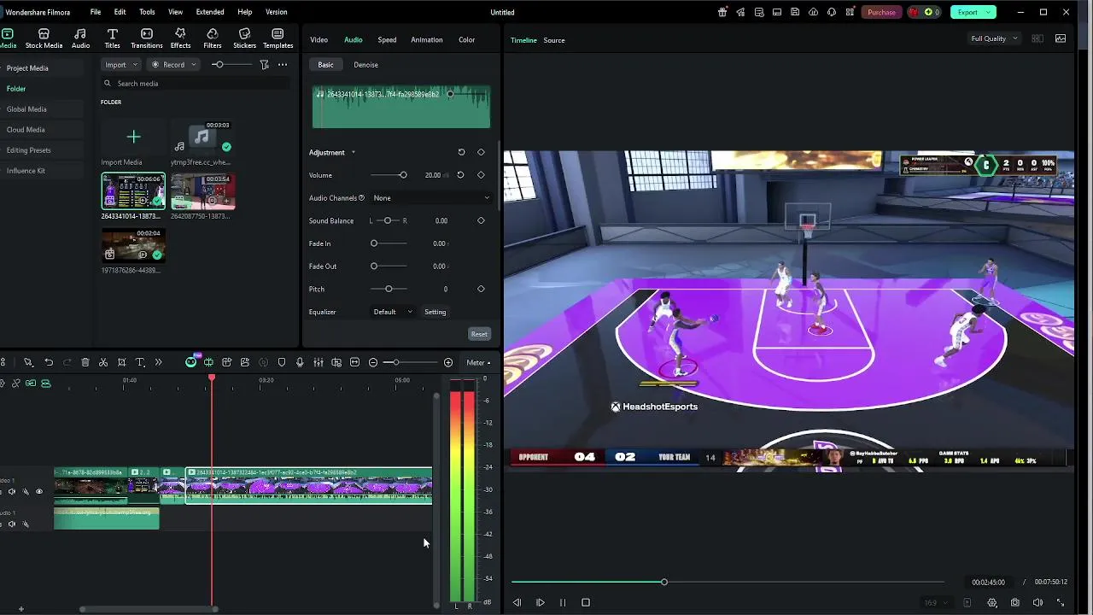
Task: Click the crop tool icon
Action: (x=121, y=362)
